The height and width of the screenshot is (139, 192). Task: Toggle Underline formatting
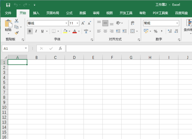(x=42, y=31)
